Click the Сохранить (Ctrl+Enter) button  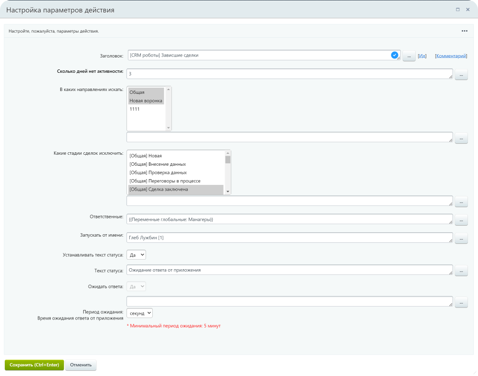[34, 365]
